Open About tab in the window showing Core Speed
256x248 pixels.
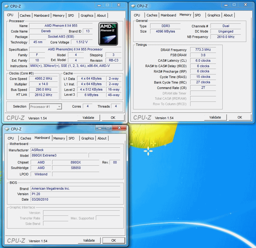[101, 15]
